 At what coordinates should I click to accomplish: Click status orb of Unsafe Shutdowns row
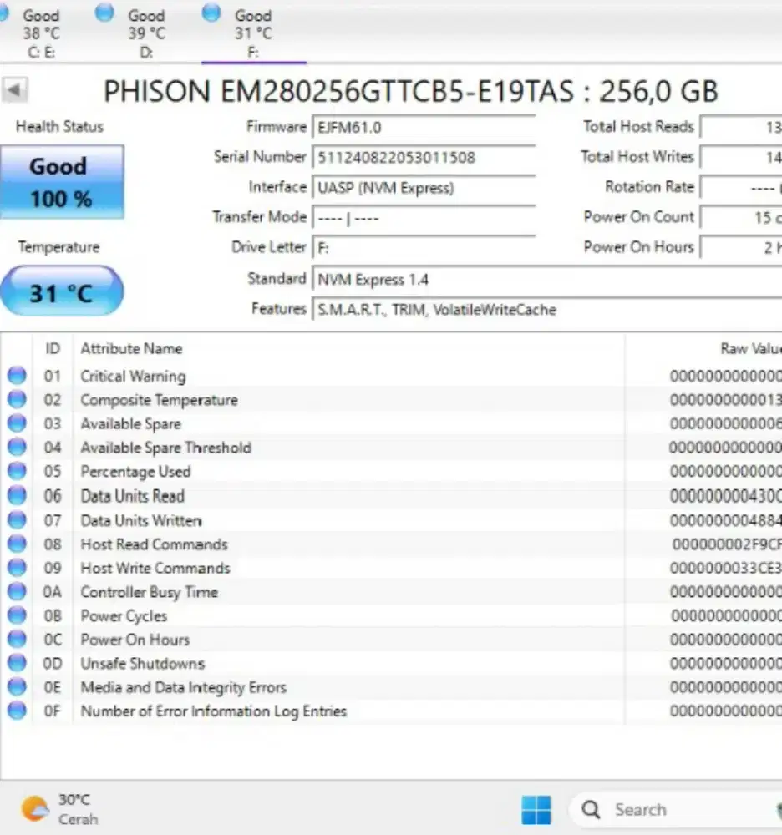(17, 663)
